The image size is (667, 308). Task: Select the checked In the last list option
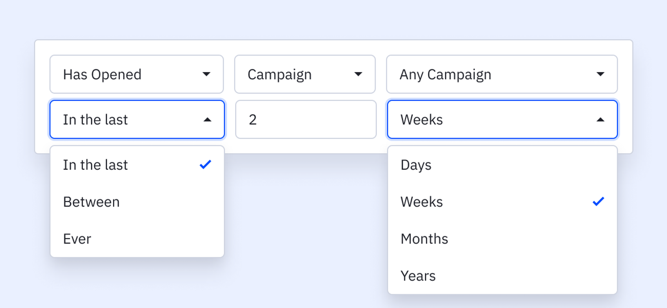pyautogui.click(x=96, y=165)
